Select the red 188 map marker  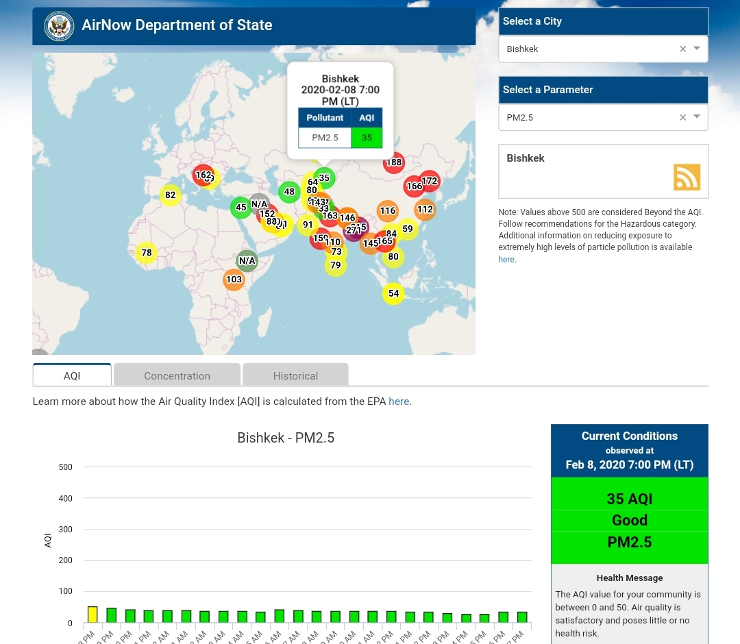tap(394, 162)
